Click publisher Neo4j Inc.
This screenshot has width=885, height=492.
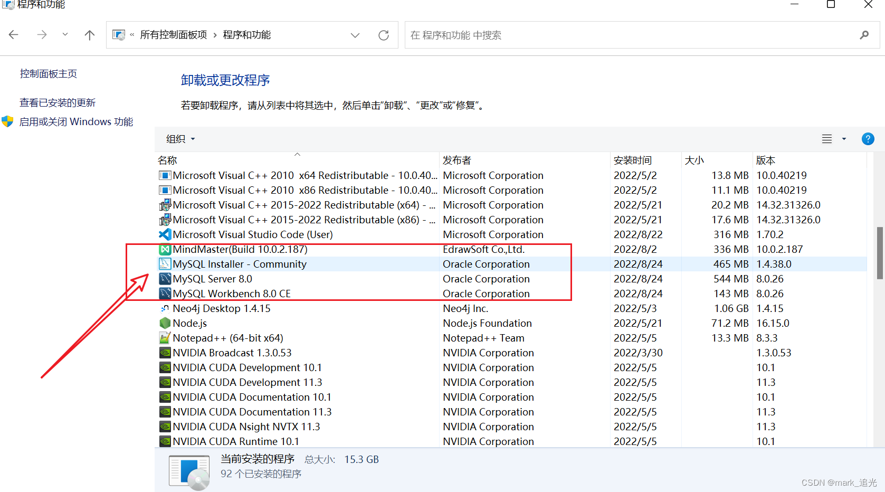465,308
